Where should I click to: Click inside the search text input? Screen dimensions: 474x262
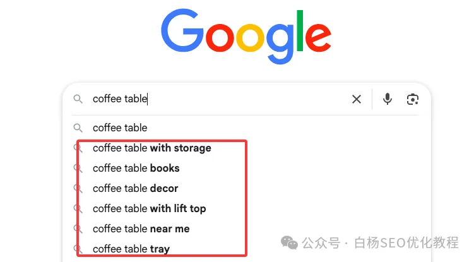pyautogui.click(x=218, y=99)
